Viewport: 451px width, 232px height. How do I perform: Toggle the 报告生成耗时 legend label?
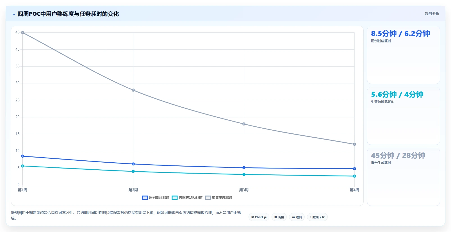222,197
